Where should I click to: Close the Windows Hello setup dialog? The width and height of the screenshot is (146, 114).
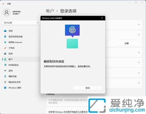point(102,18)
